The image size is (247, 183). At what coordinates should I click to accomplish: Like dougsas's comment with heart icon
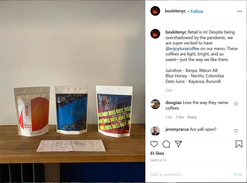(236, 104)
